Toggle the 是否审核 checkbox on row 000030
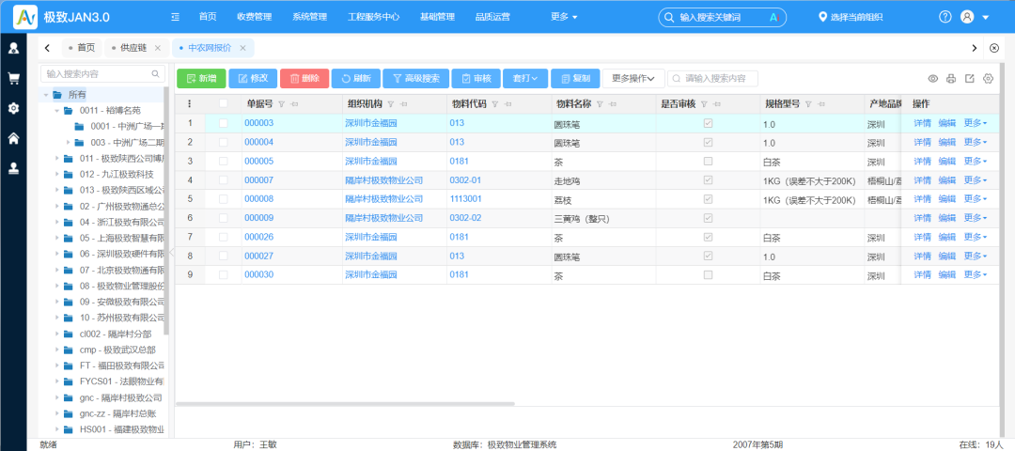The image size is (1015, 451). pos(709,275)
